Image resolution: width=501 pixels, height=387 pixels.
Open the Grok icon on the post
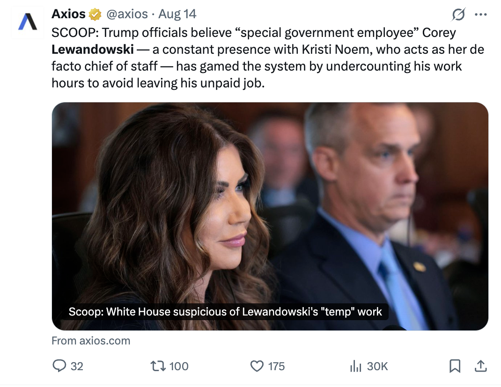[458, 14]
